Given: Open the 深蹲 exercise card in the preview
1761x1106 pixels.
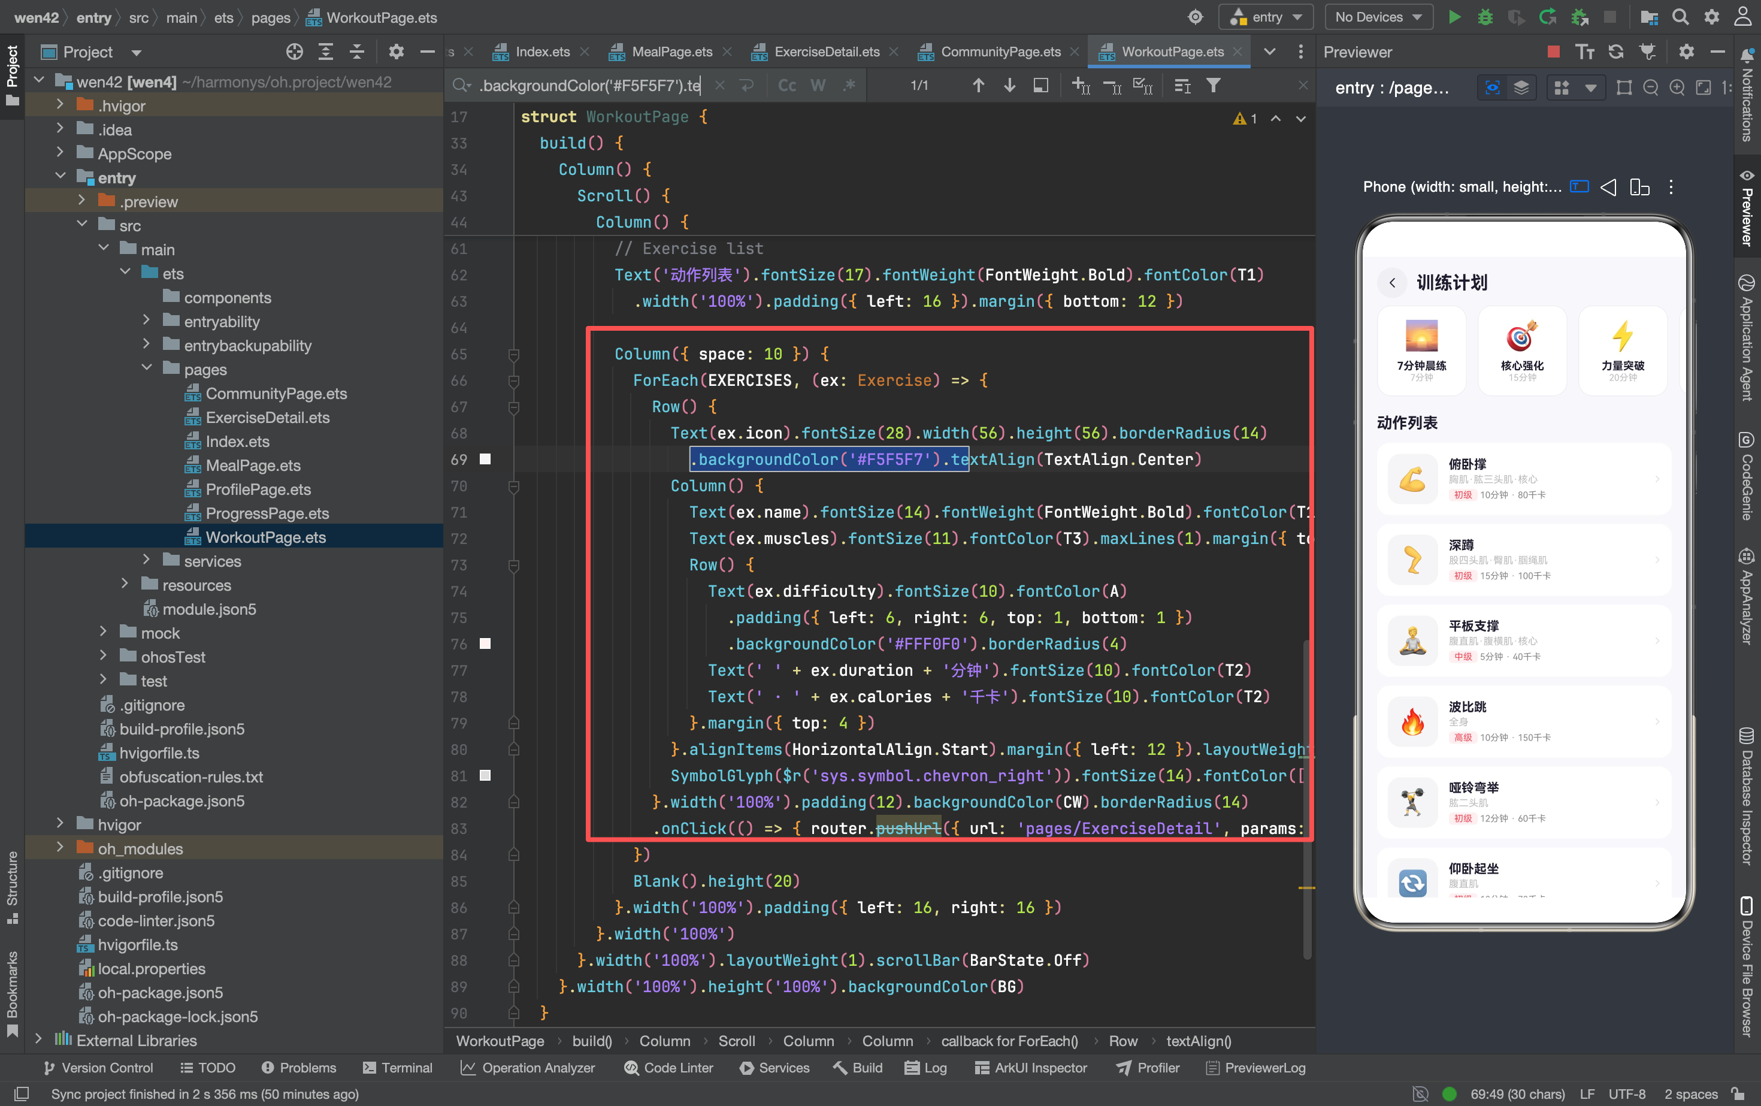Looking at the screenshot, I should (x=1523, y=560).
